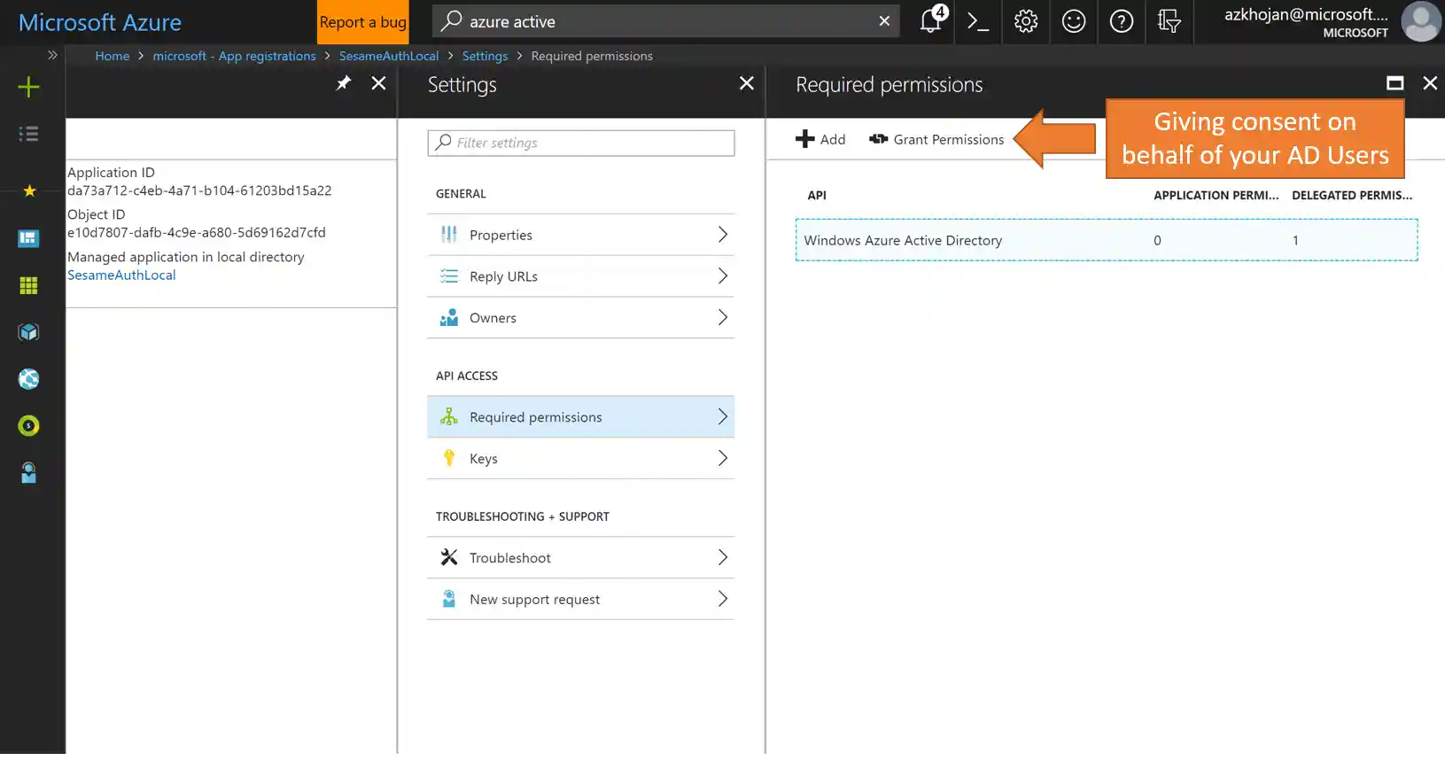Select Windows Azure Active Directory row
The width and height of the screenshot is (1445, 768).
click(x=1106, y=240)
